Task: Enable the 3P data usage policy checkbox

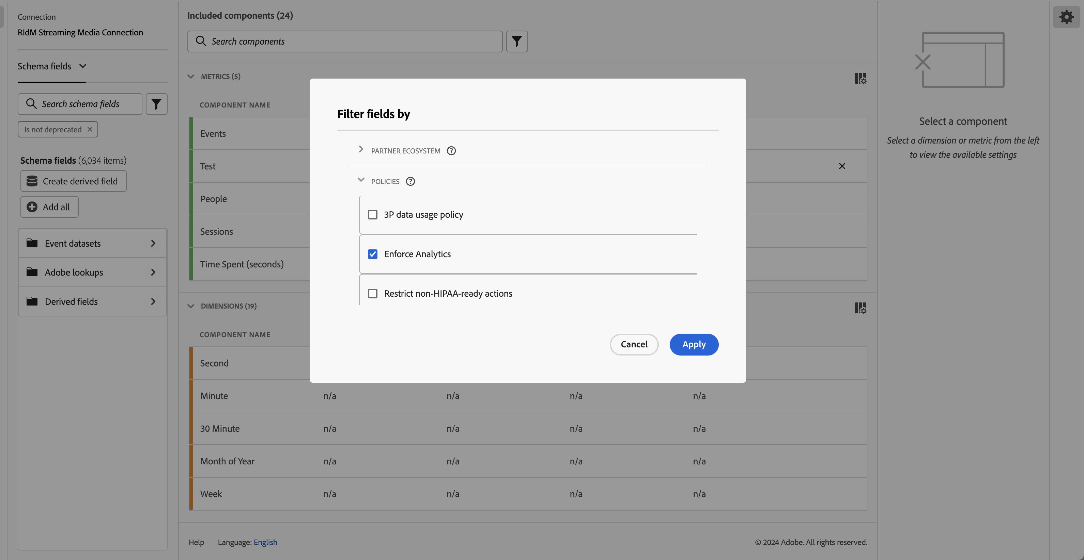Action: pyautogui.click(x=372, y=215)
